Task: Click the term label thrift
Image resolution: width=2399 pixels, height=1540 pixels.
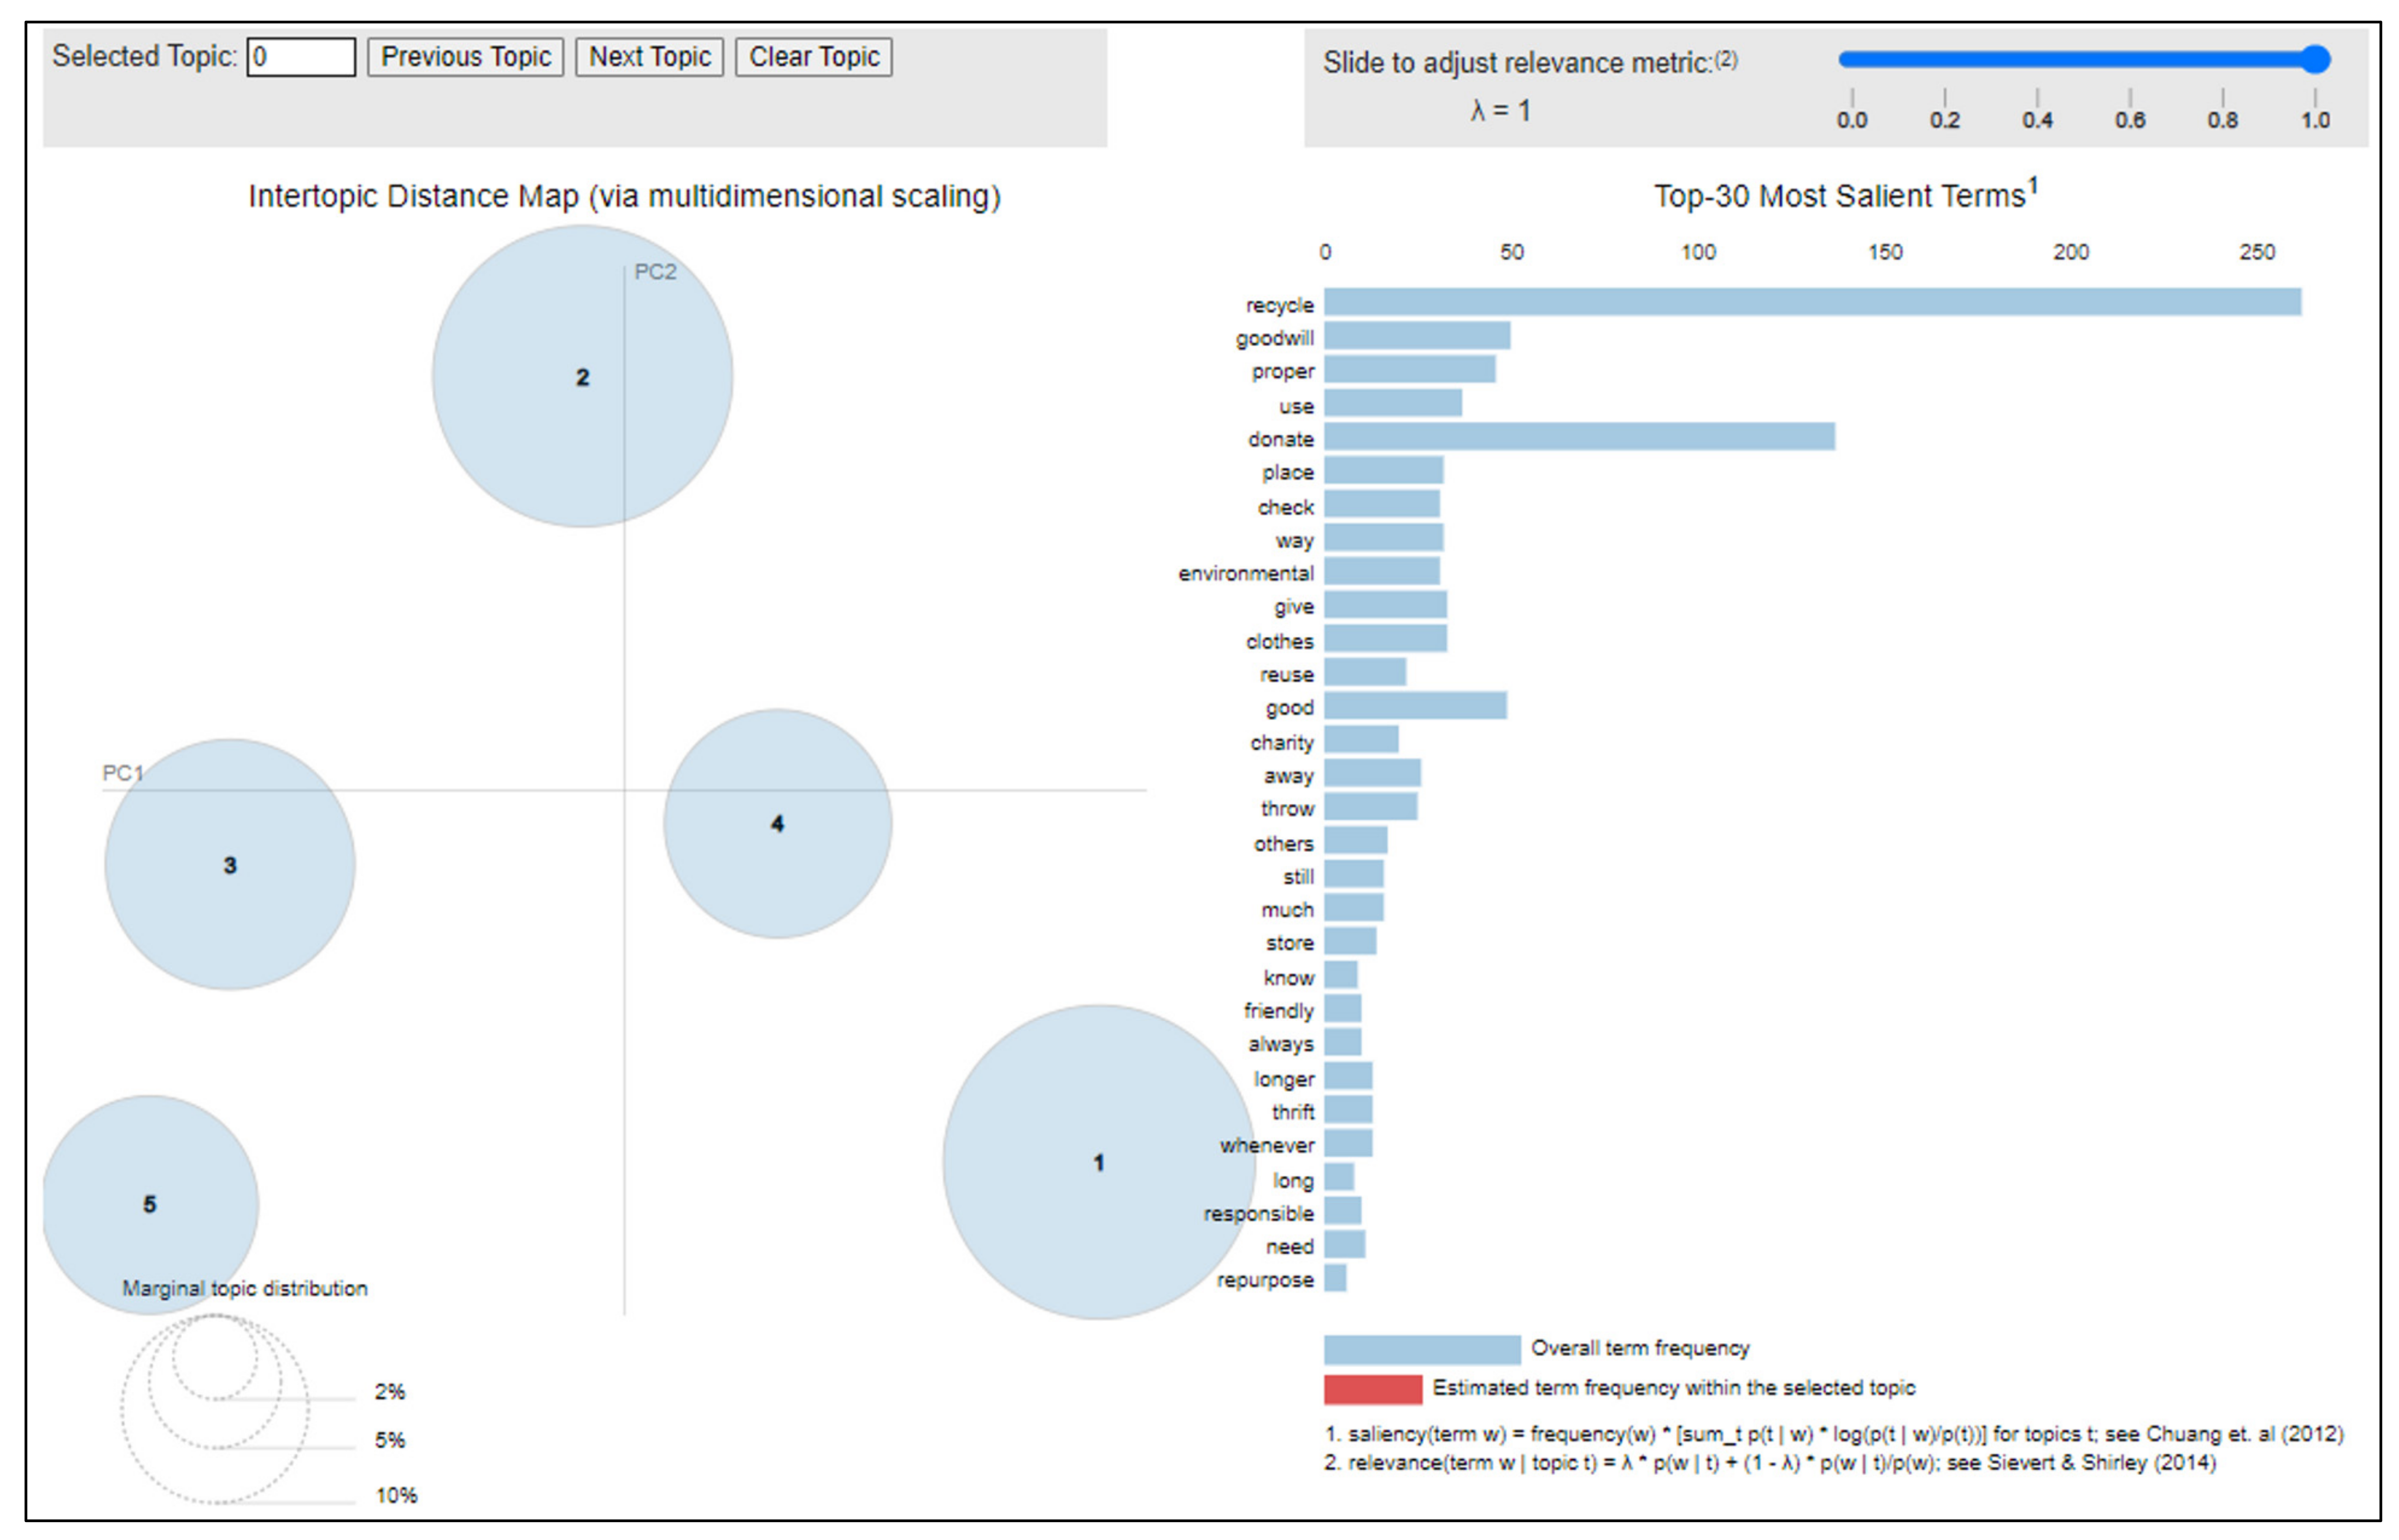Action: (x=1292, y=1112)
